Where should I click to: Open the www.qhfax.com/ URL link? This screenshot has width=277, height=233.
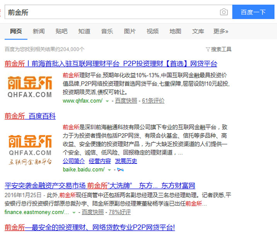[x=82, y=101]
